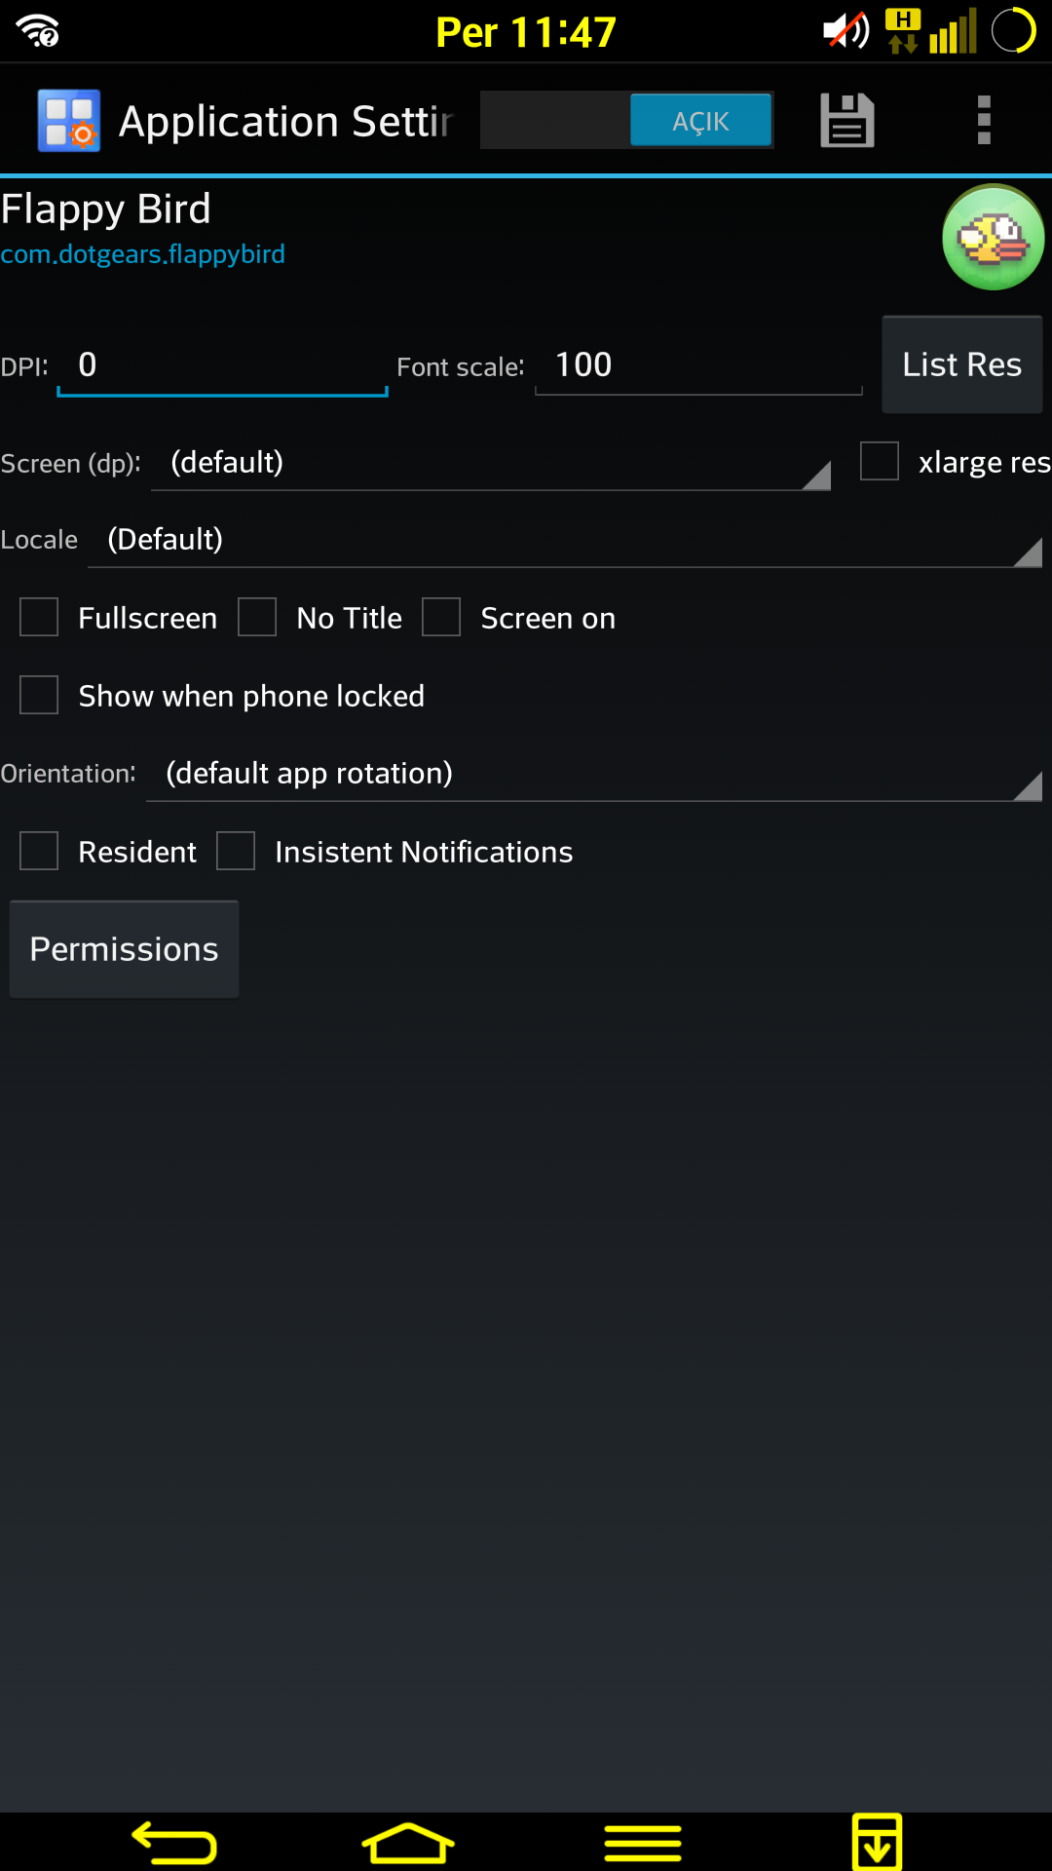Screen dimensions: 1052x1871
Task: Tap the save floppy disk icon
Action: tap(847, 121)
